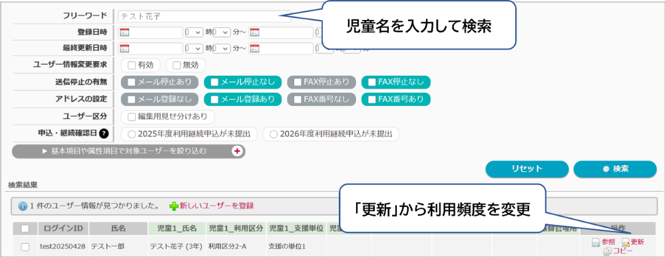Toggle the メール登録なし checkbox

coord(132,99)
